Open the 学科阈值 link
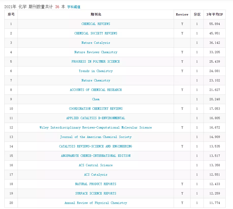 coord(74,7)
